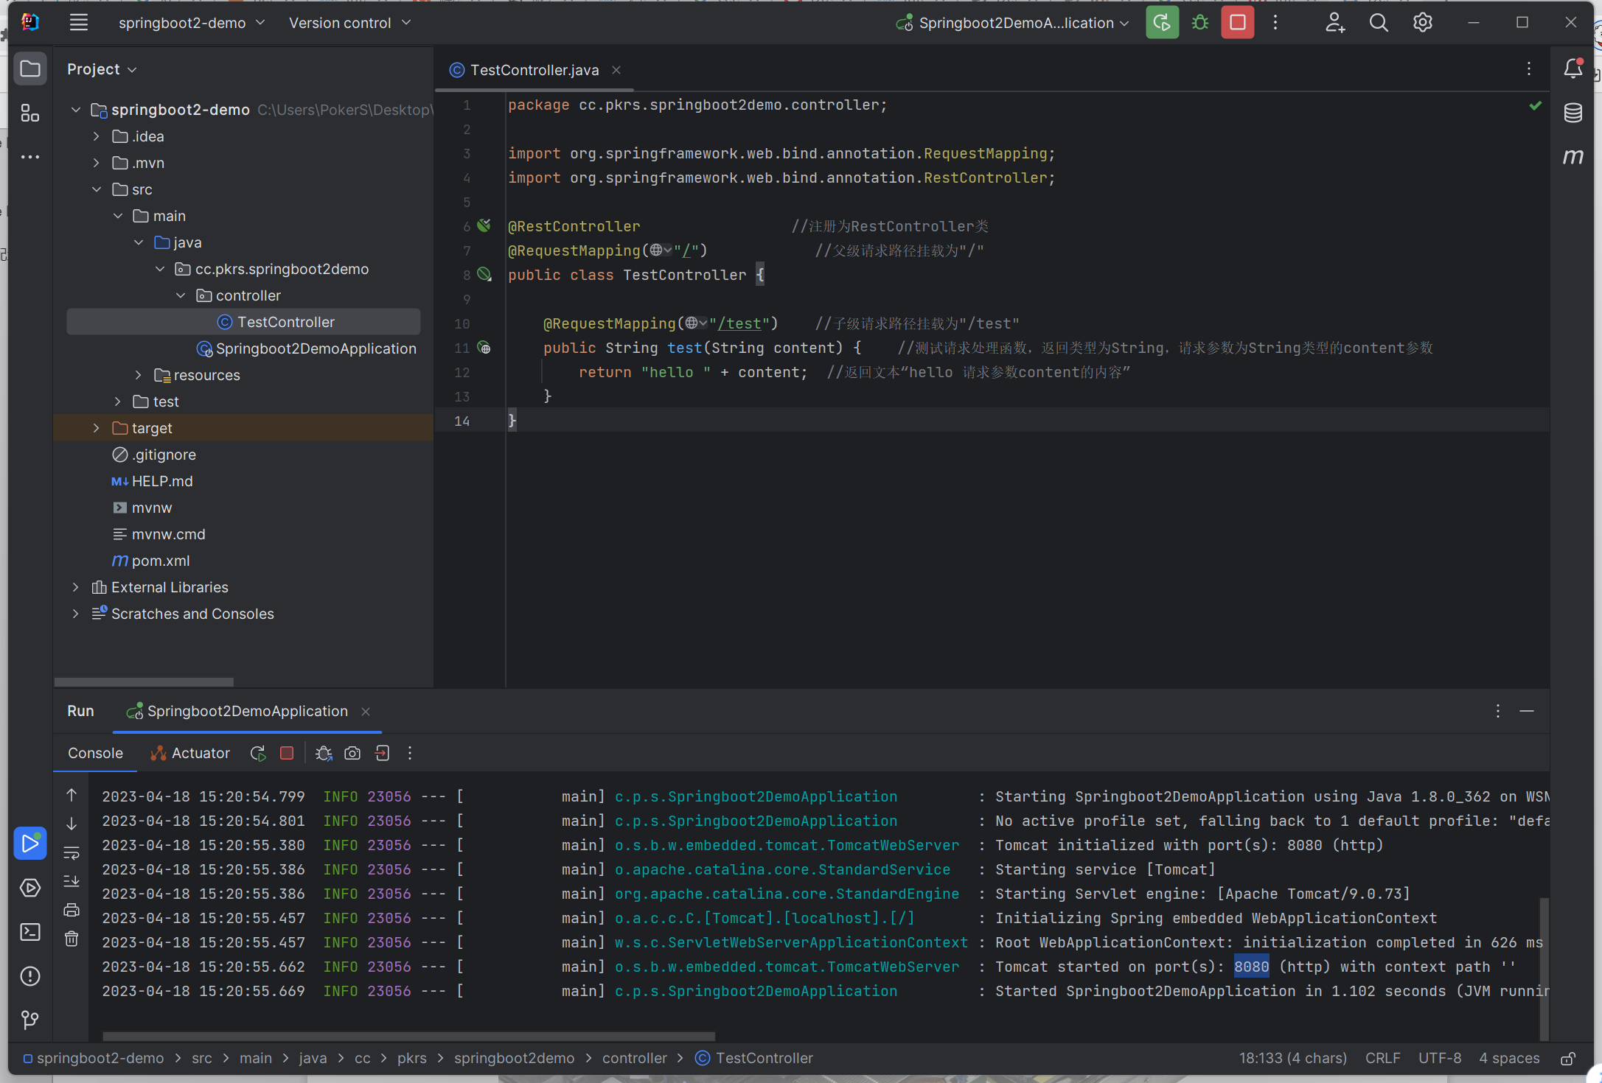Click cursor position 18:133 in status bar

[1292, 1059]
